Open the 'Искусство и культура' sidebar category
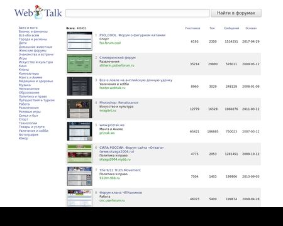Image resolution: width=283 pixels, height=226 pixels. click(x=36, y=62)
